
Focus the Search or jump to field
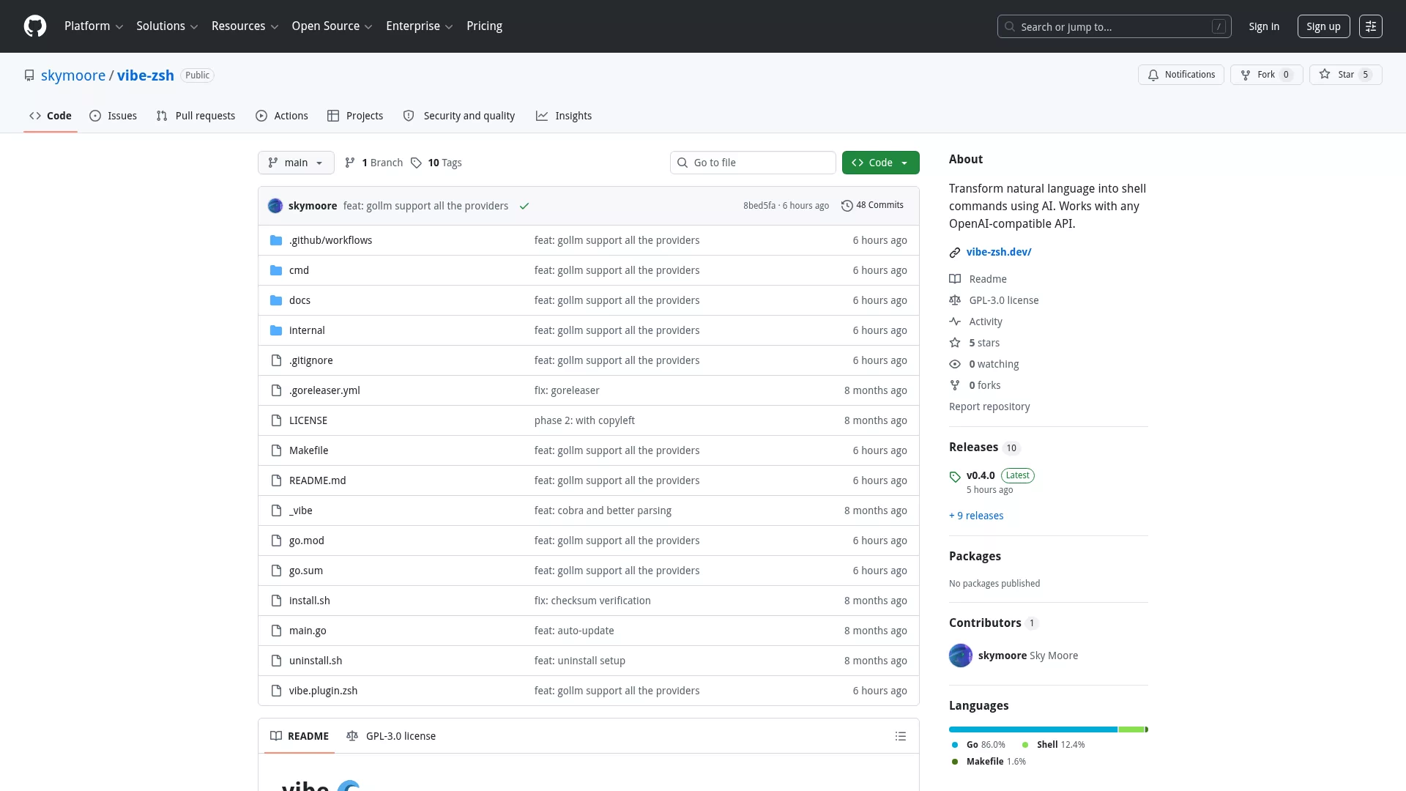point(1114,26)
